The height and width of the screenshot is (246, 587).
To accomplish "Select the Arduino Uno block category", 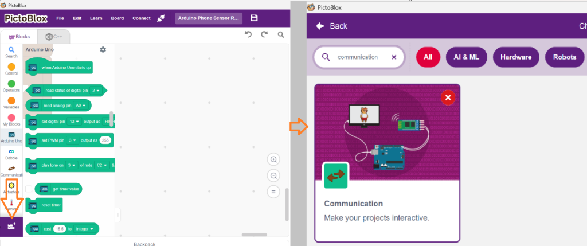I will click(x=11, y=137).
